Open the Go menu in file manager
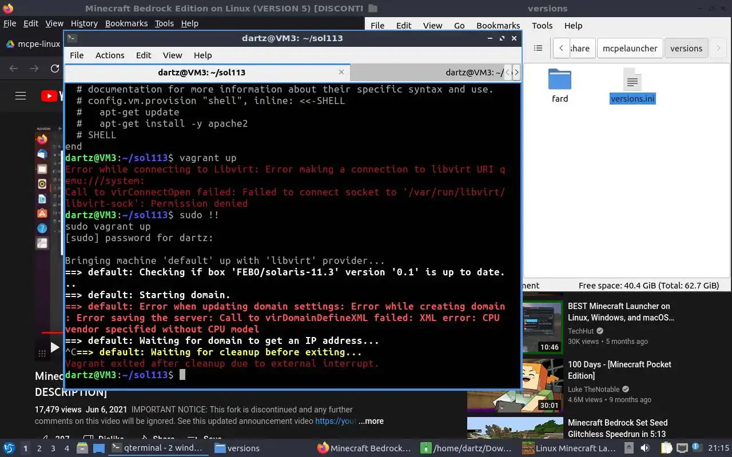The height and width of the screenshot is (457, 732). coord(459,25)
